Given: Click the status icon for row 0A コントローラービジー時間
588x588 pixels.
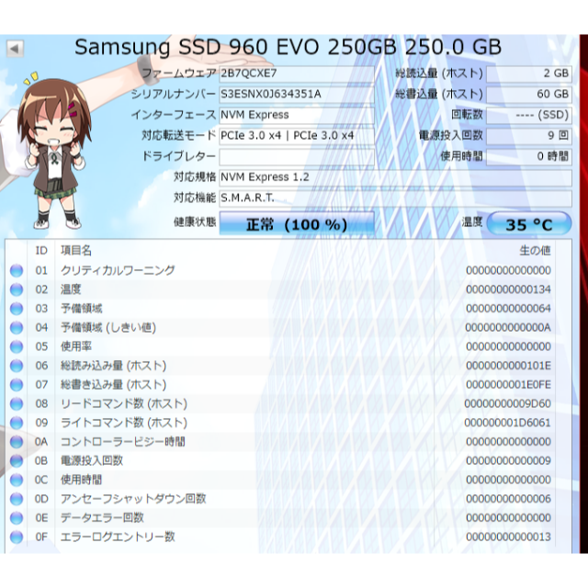Looking at the screenshot, I should pos(17,442).
